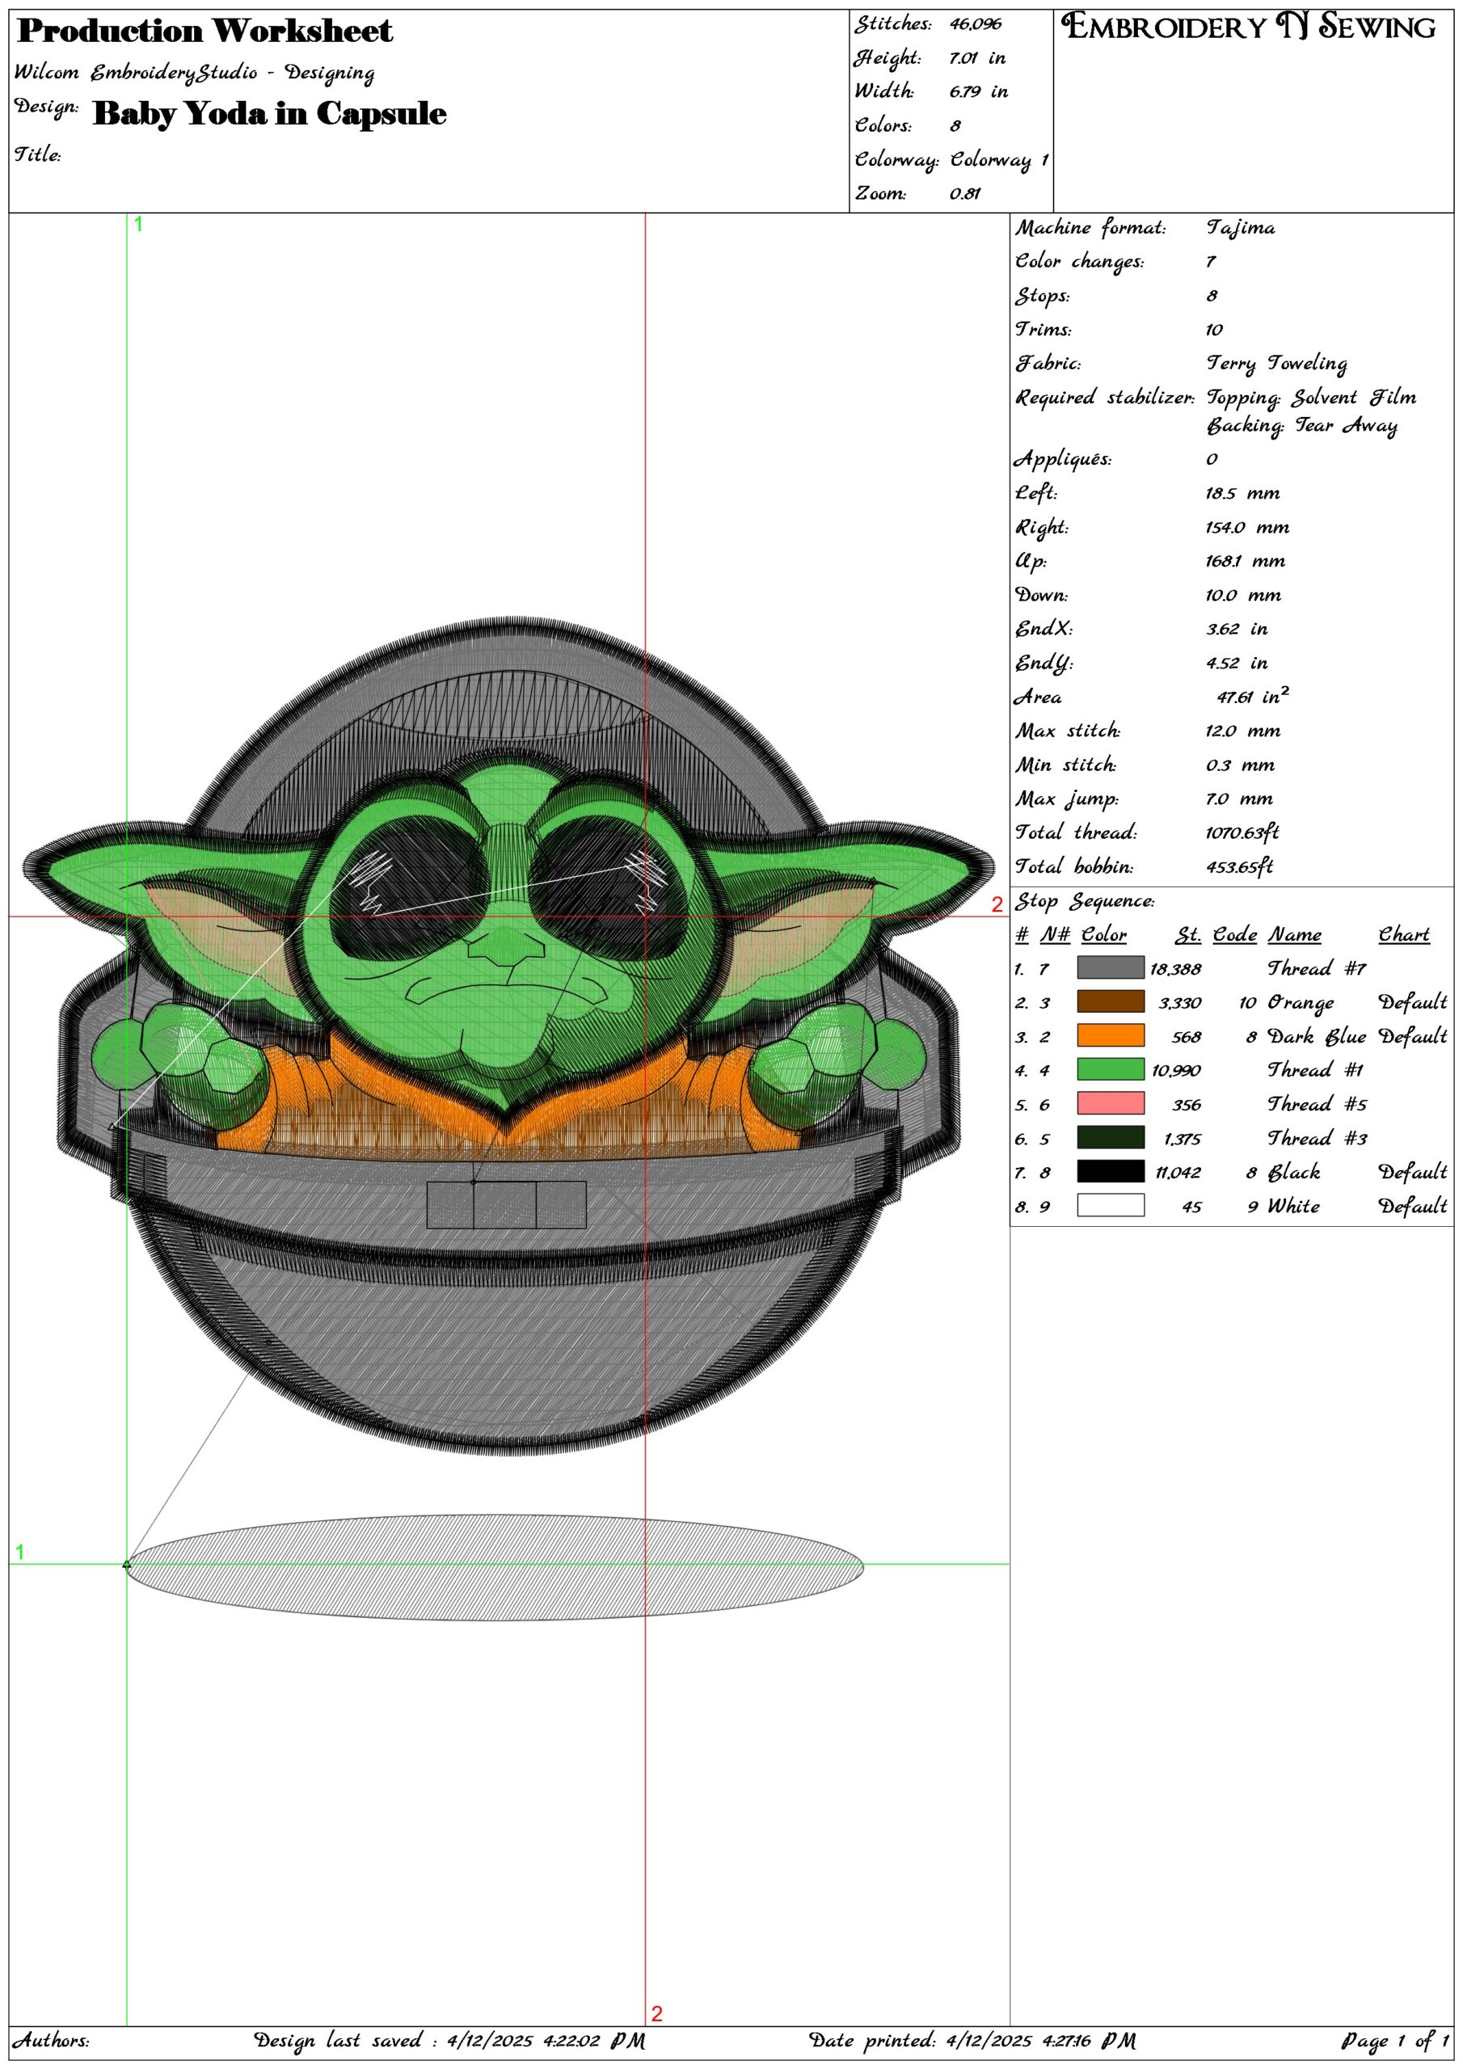Click the height value '7.01 in'
This screenshot has width=1463, height=2069.
tap(977, 58)
